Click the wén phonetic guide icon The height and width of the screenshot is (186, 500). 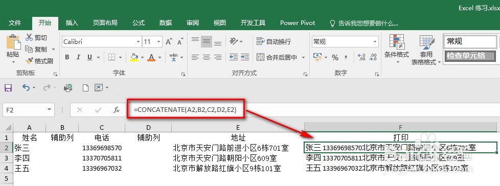point(173,57)
